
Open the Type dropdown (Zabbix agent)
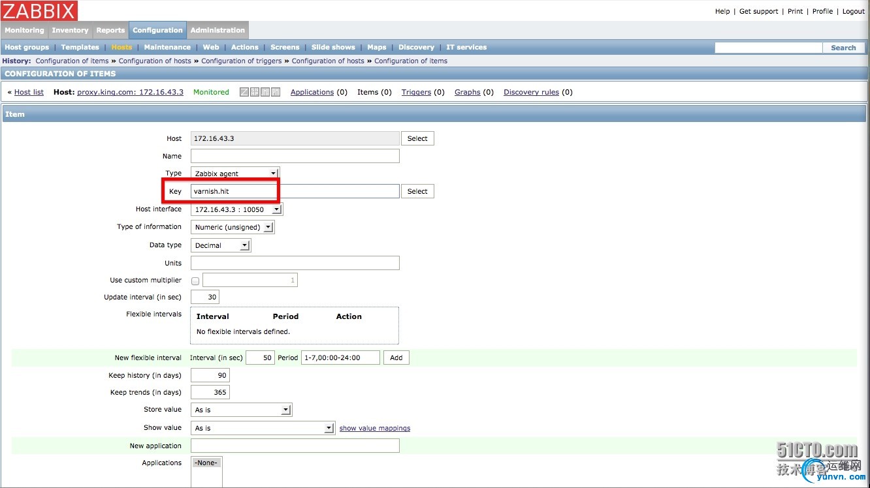click(x=235, y=174)
